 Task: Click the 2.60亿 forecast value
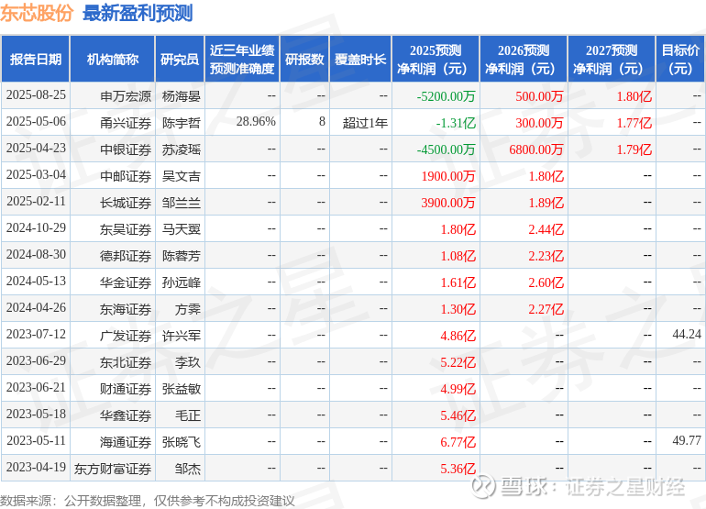pyautogui.click(x=546, y=282)
